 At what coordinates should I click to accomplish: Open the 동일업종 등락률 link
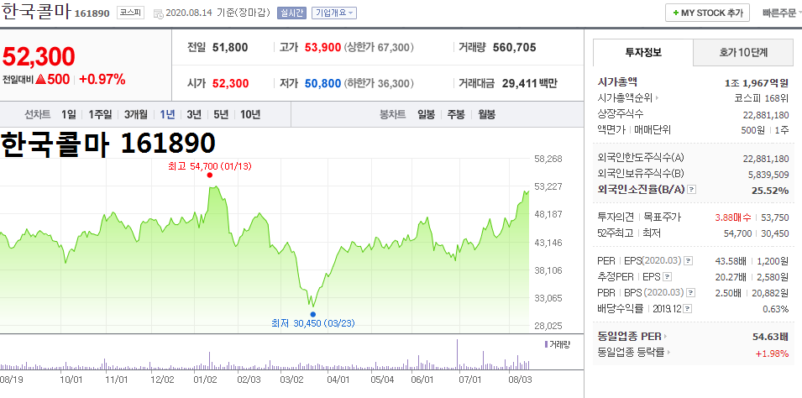click(631, 353)
